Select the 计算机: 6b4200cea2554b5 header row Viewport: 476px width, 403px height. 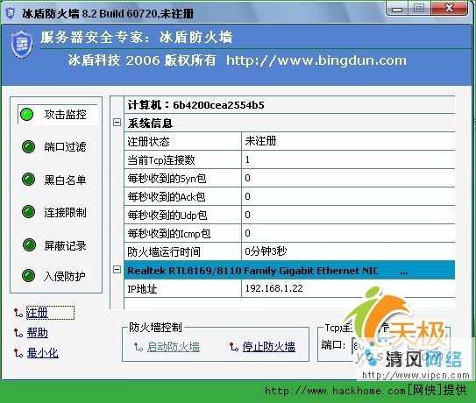click(x=289, y=105)
